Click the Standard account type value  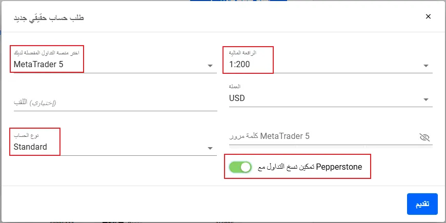[x=30, y=147]
